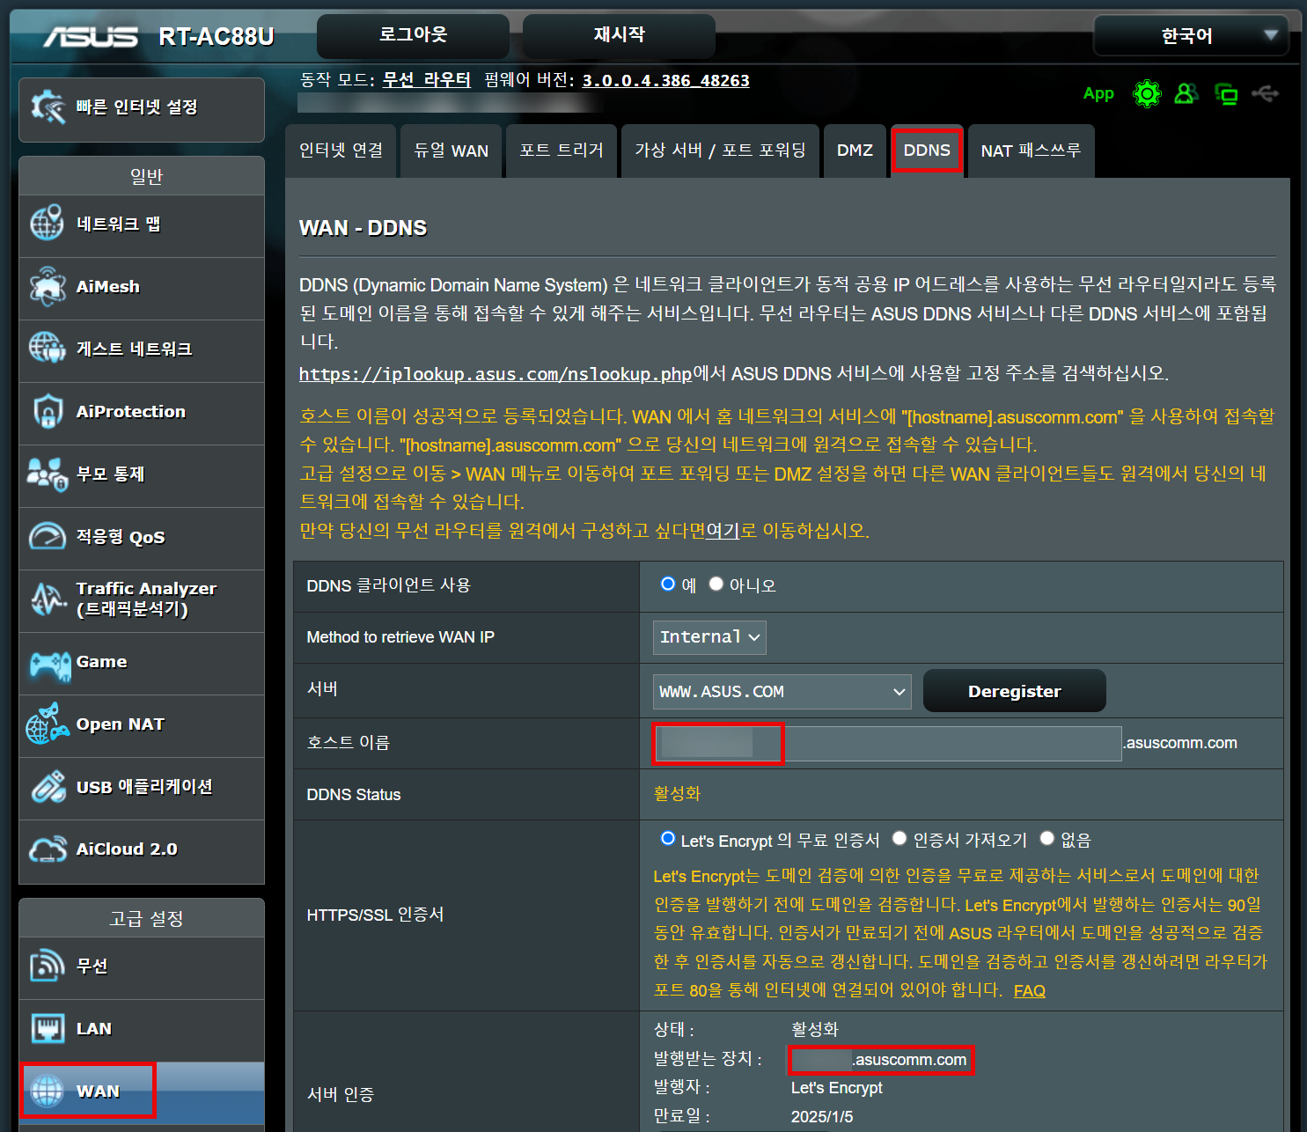The image size is (1307, 1132).
Task: Open Method to retrieve WAN IP dropdown
Action: tap(709, 637)
